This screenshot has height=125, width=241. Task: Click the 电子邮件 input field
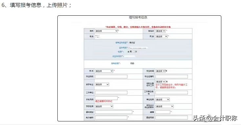click(111, 117)
